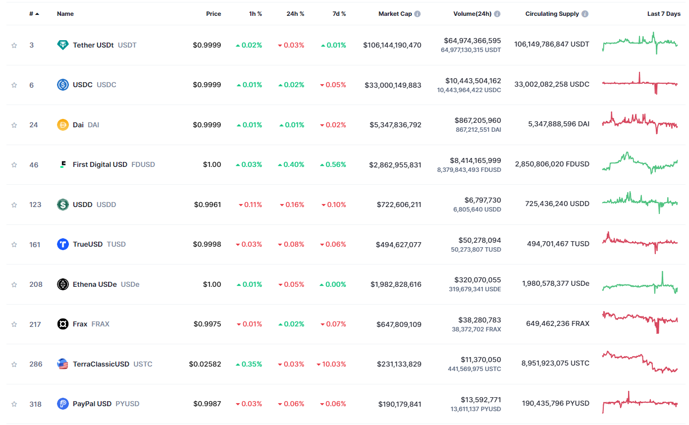689x425 pixels.
Task: Click USDC volume $10,443,504,162 value
Action: (474, 81)
